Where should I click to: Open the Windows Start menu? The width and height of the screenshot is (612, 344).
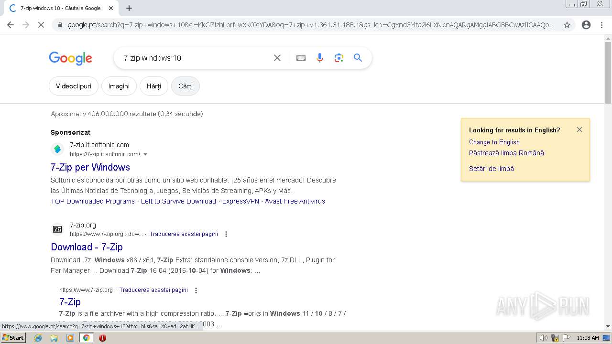pos(13,337)
